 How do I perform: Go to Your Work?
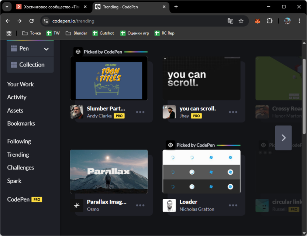coord(20,84)
